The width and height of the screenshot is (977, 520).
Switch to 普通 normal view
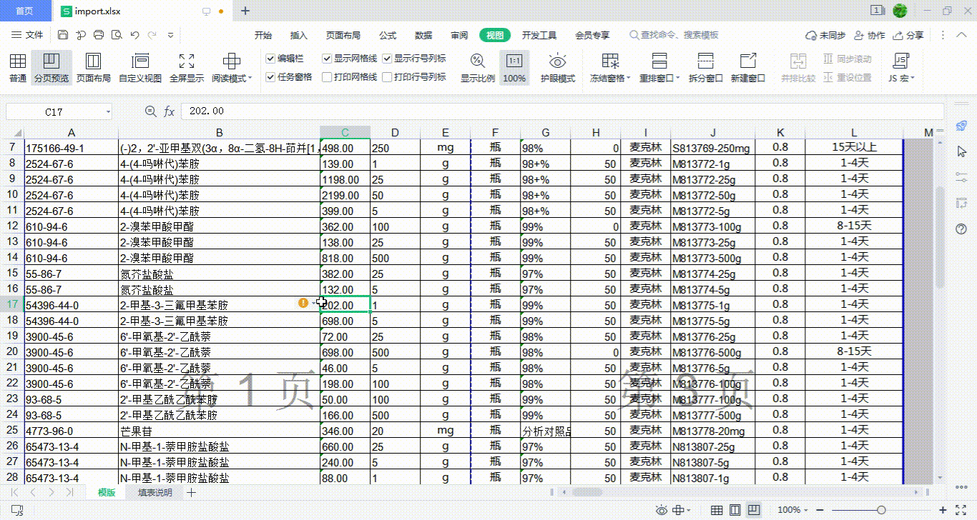18,67
